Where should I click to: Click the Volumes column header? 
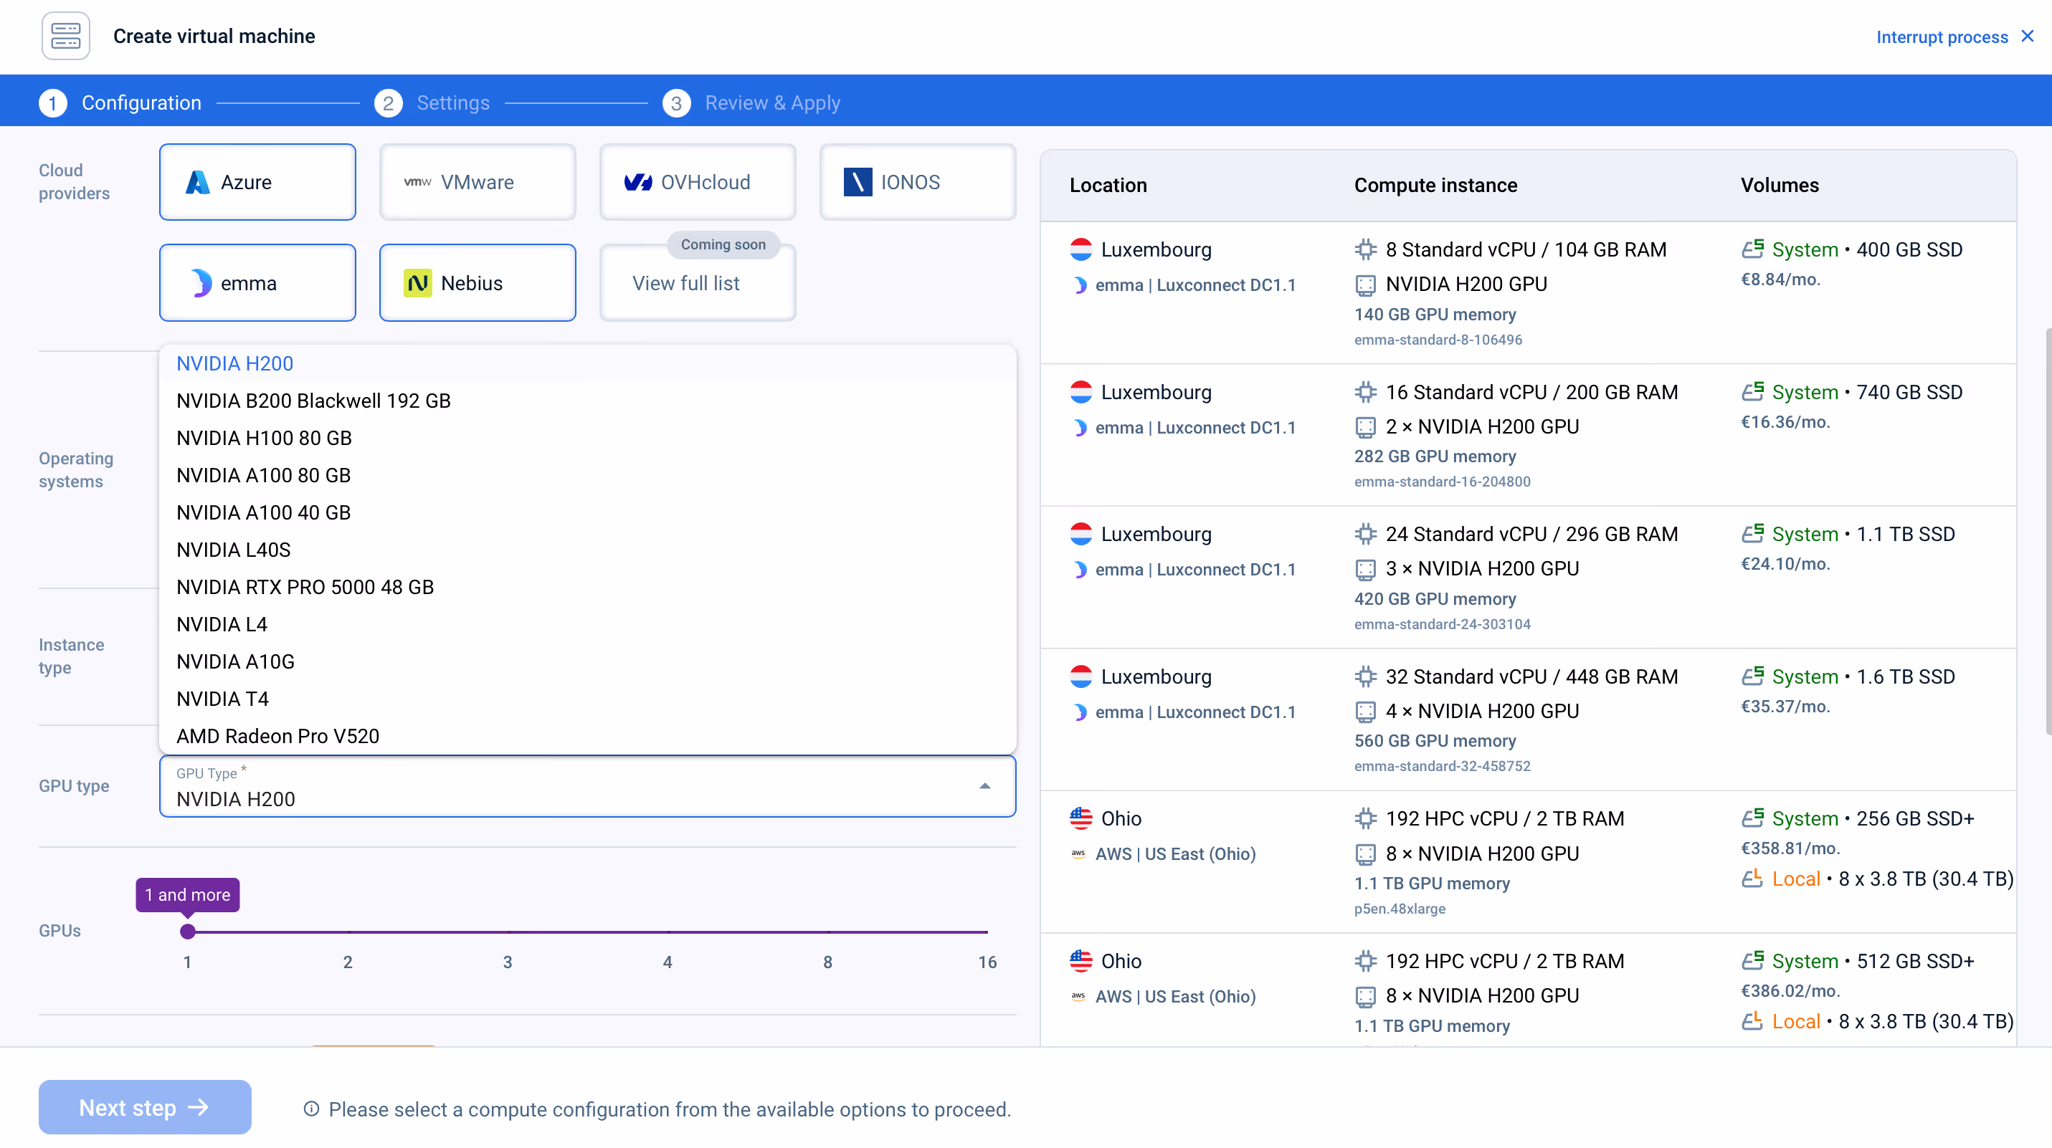[x=1779, y=186]
